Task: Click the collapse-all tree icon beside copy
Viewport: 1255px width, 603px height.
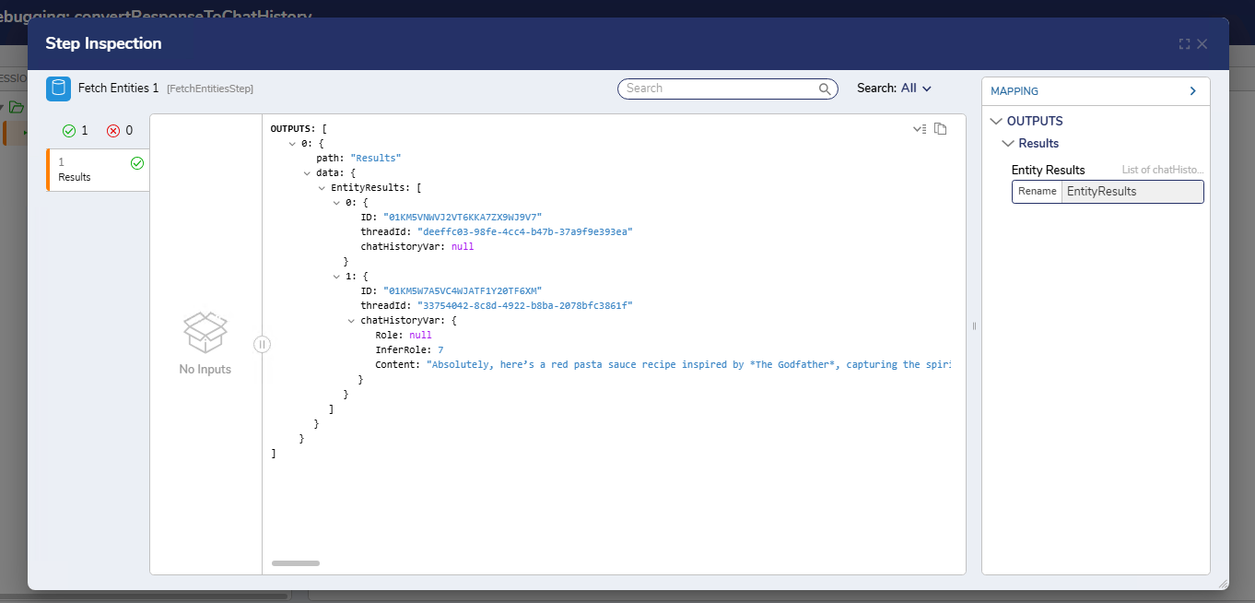Action: click(920, 129)
